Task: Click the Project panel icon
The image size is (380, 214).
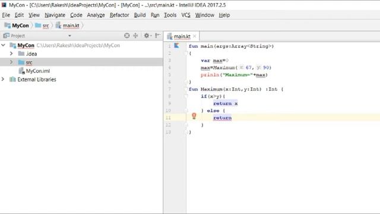Action: pos(7,36)
